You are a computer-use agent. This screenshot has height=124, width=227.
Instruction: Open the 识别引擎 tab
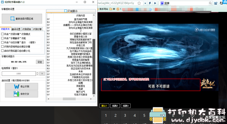(x=37, y=29)
